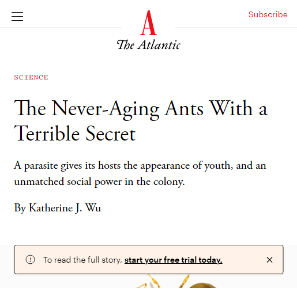Image resolution: width=297 pixels, height=288 pixels.
Task: Click the red Atlantic 'A' logo
Action: 148,22
